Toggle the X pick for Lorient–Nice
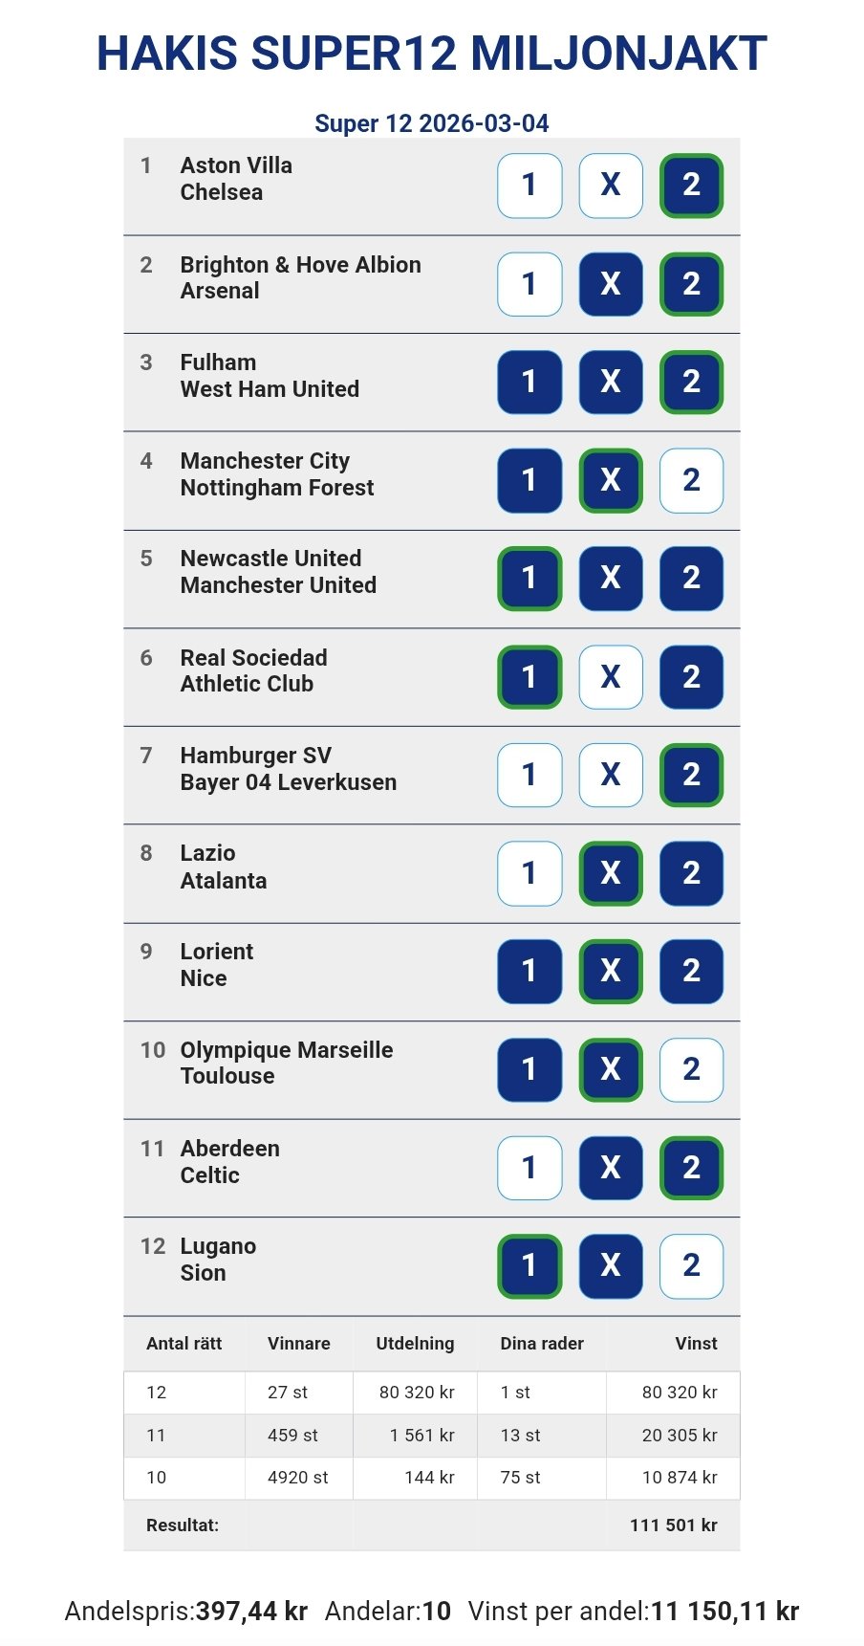864x1646 pixels. 611,971
